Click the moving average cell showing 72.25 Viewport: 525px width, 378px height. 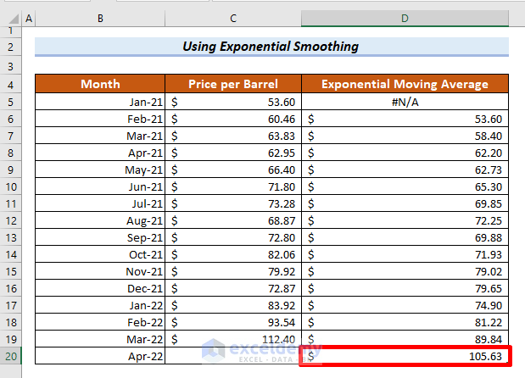click(405, 220)
